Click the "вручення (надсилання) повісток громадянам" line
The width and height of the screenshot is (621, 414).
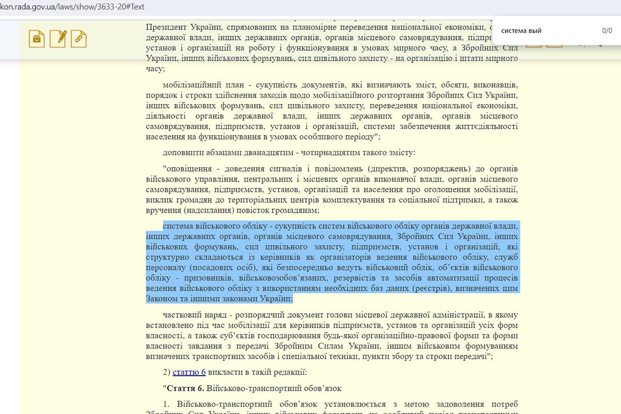[x=233, y=210]
